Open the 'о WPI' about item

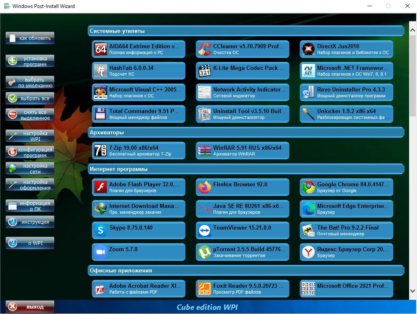(x=30, y=243)
